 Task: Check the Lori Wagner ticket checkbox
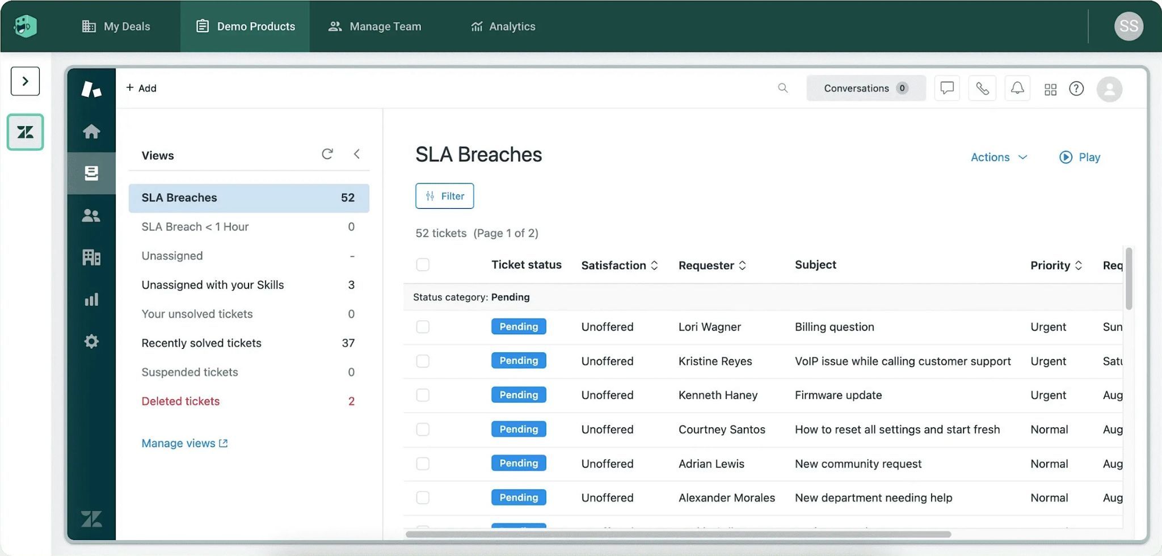click(x=423, y=327)
